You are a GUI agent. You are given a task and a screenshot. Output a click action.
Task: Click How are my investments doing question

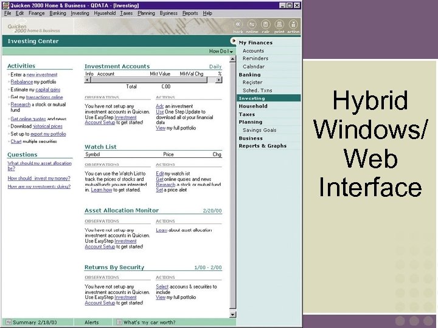click(39, 186)
